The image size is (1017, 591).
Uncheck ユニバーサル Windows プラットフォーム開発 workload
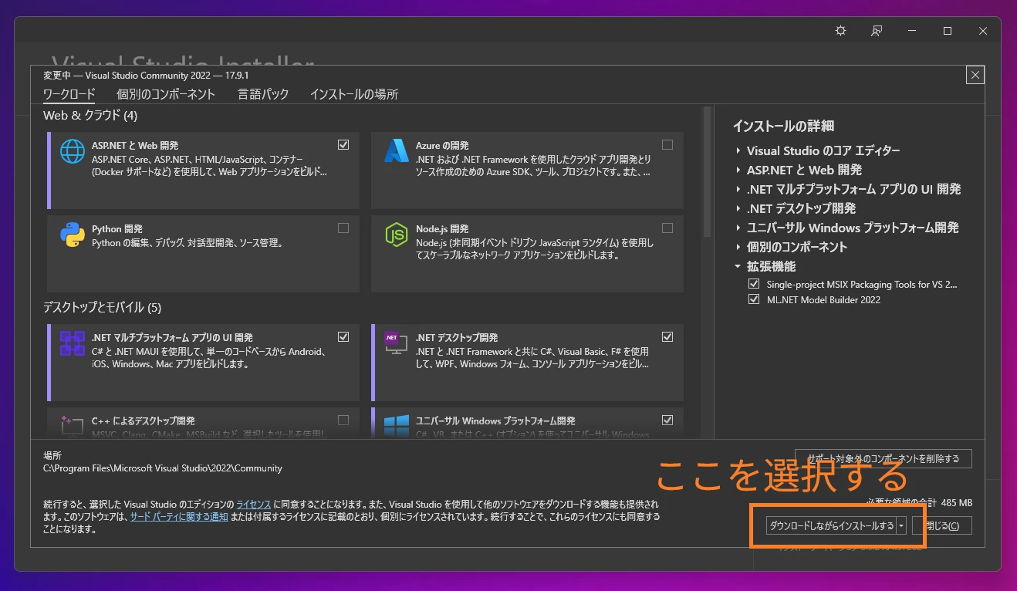tap(667, 420)
